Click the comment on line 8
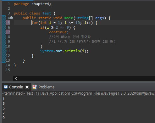 point(70,37)
